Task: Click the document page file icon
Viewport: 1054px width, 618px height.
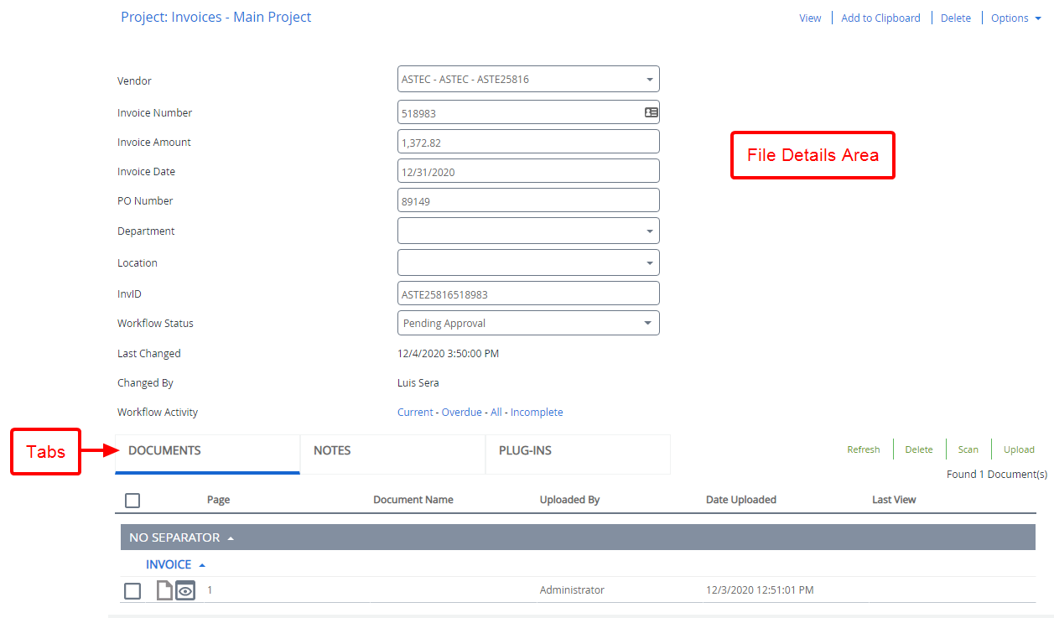Action: pyautogui.click(x=164, y=591)
